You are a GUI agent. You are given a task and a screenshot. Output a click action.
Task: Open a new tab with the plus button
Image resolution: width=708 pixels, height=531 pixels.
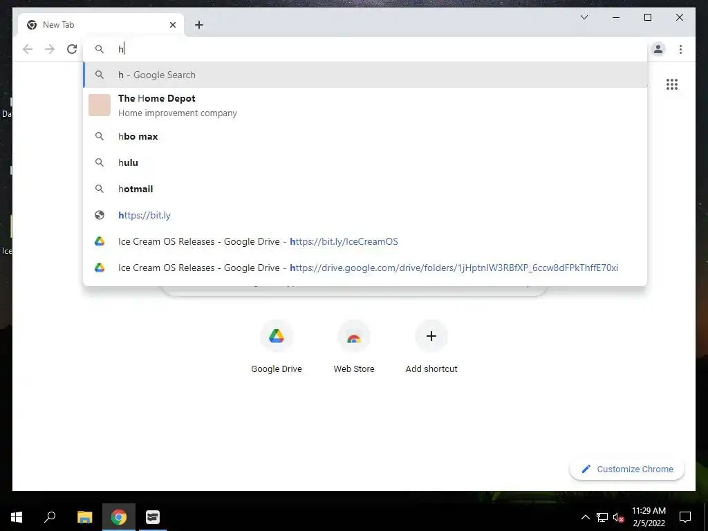[199, 25]
